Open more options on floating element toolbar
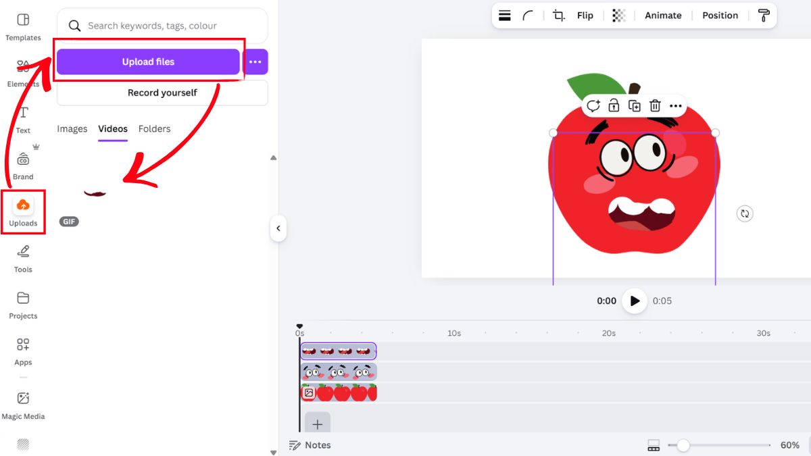The height and width of the screenshot is (456, 811). pyautogui.click(x=676, y=106)
